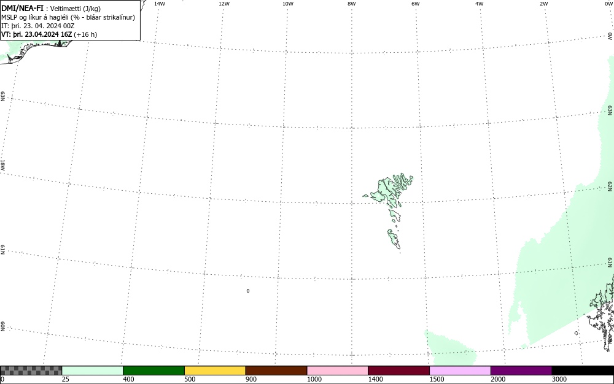
Task: Click the 12W longitude label
Action: 223,4
